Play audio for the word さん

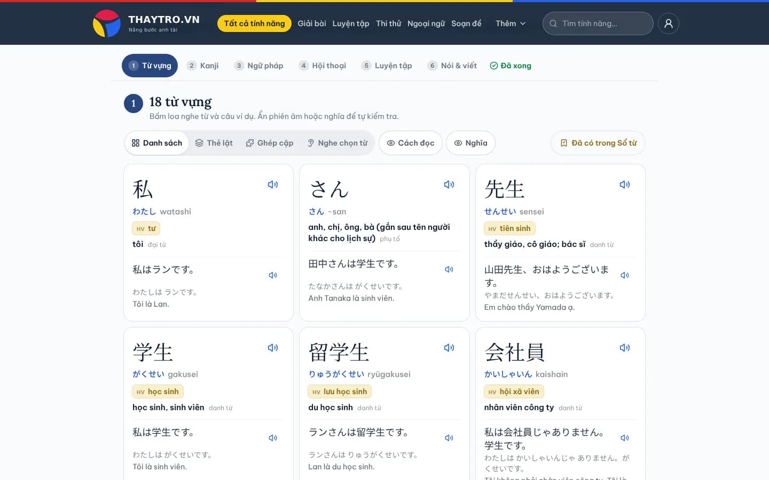pos(449,185)
